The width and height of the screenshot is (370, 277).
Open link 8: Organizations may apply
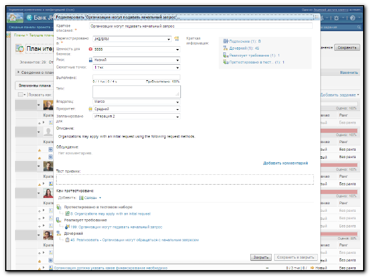(110, 214)
